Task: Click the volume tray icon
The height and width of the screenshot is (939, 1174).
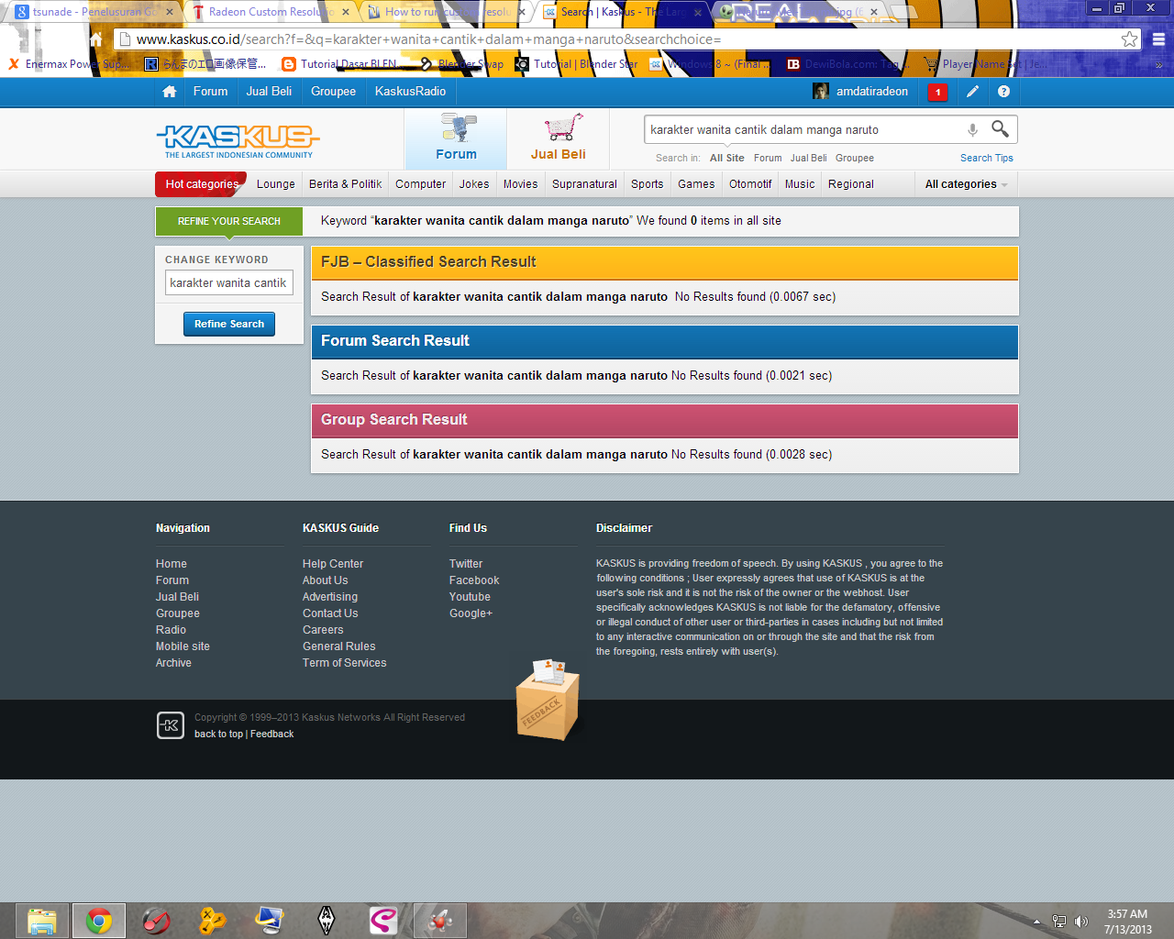Action: coord(1081,922)
